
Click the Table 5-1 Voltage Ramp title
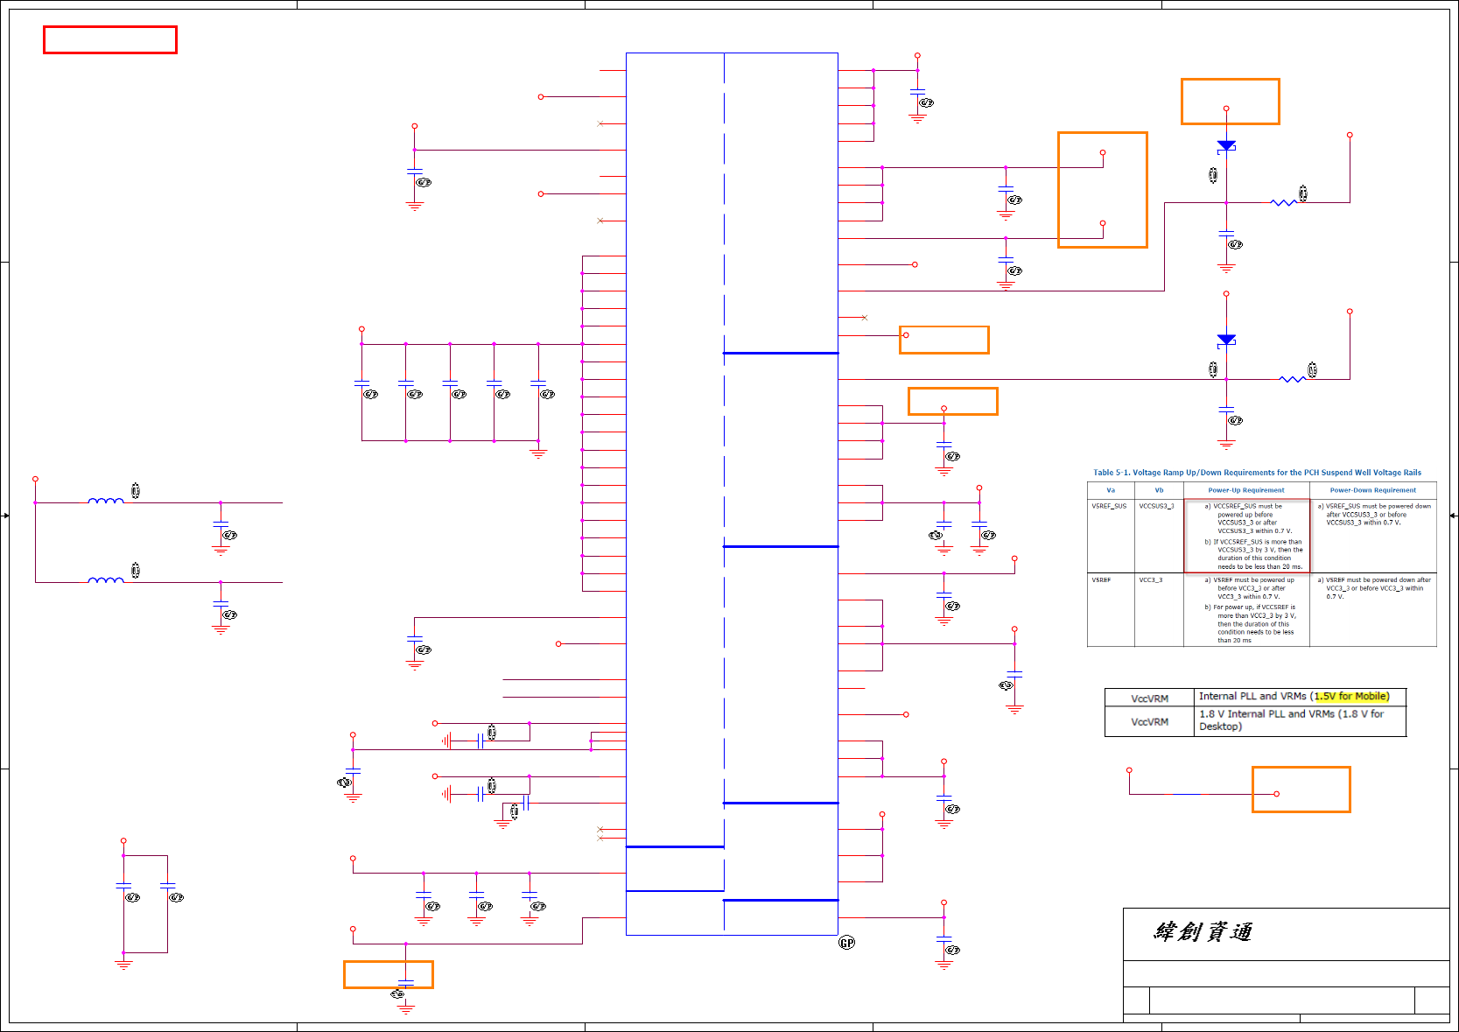(1257, 473)
